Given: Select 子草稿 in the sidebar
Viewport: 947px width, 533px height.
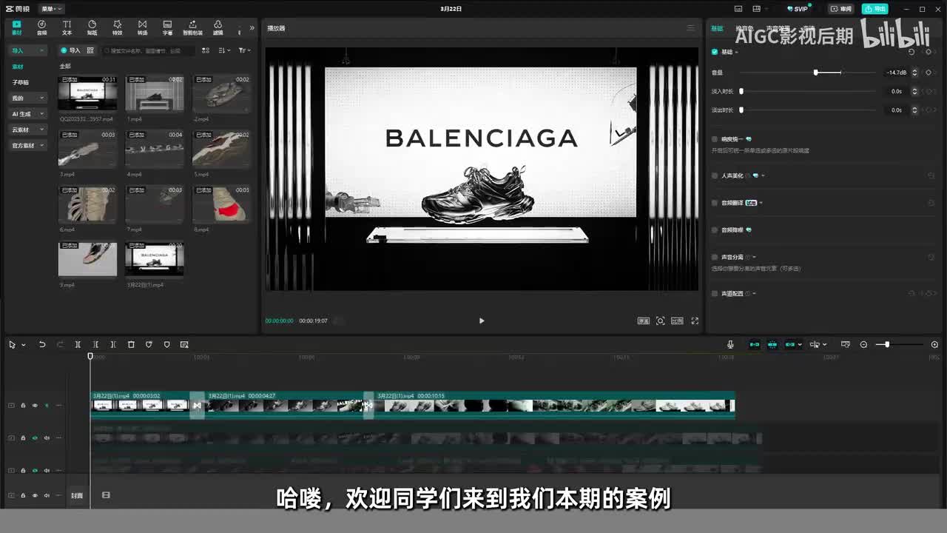Looking at the screenshot, I should [x=21, y=82].
